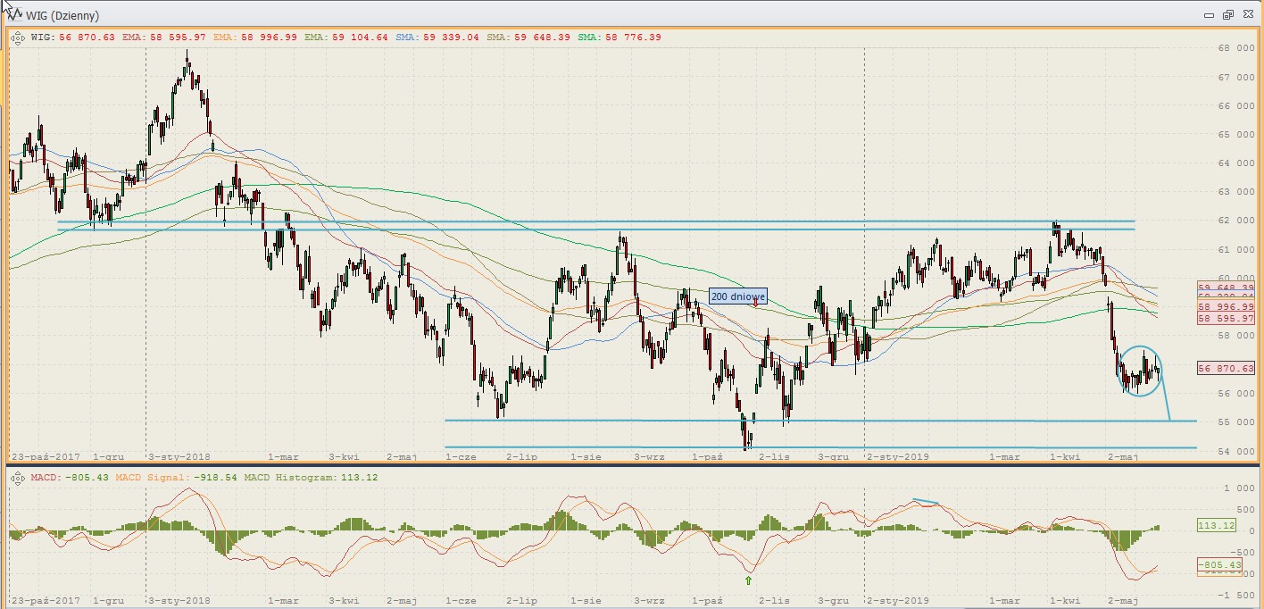Click the 58 595.97 EMA price tag on axis
Screen dimensions: 1264x609
pyautogui.click(x=1227, y=318)
